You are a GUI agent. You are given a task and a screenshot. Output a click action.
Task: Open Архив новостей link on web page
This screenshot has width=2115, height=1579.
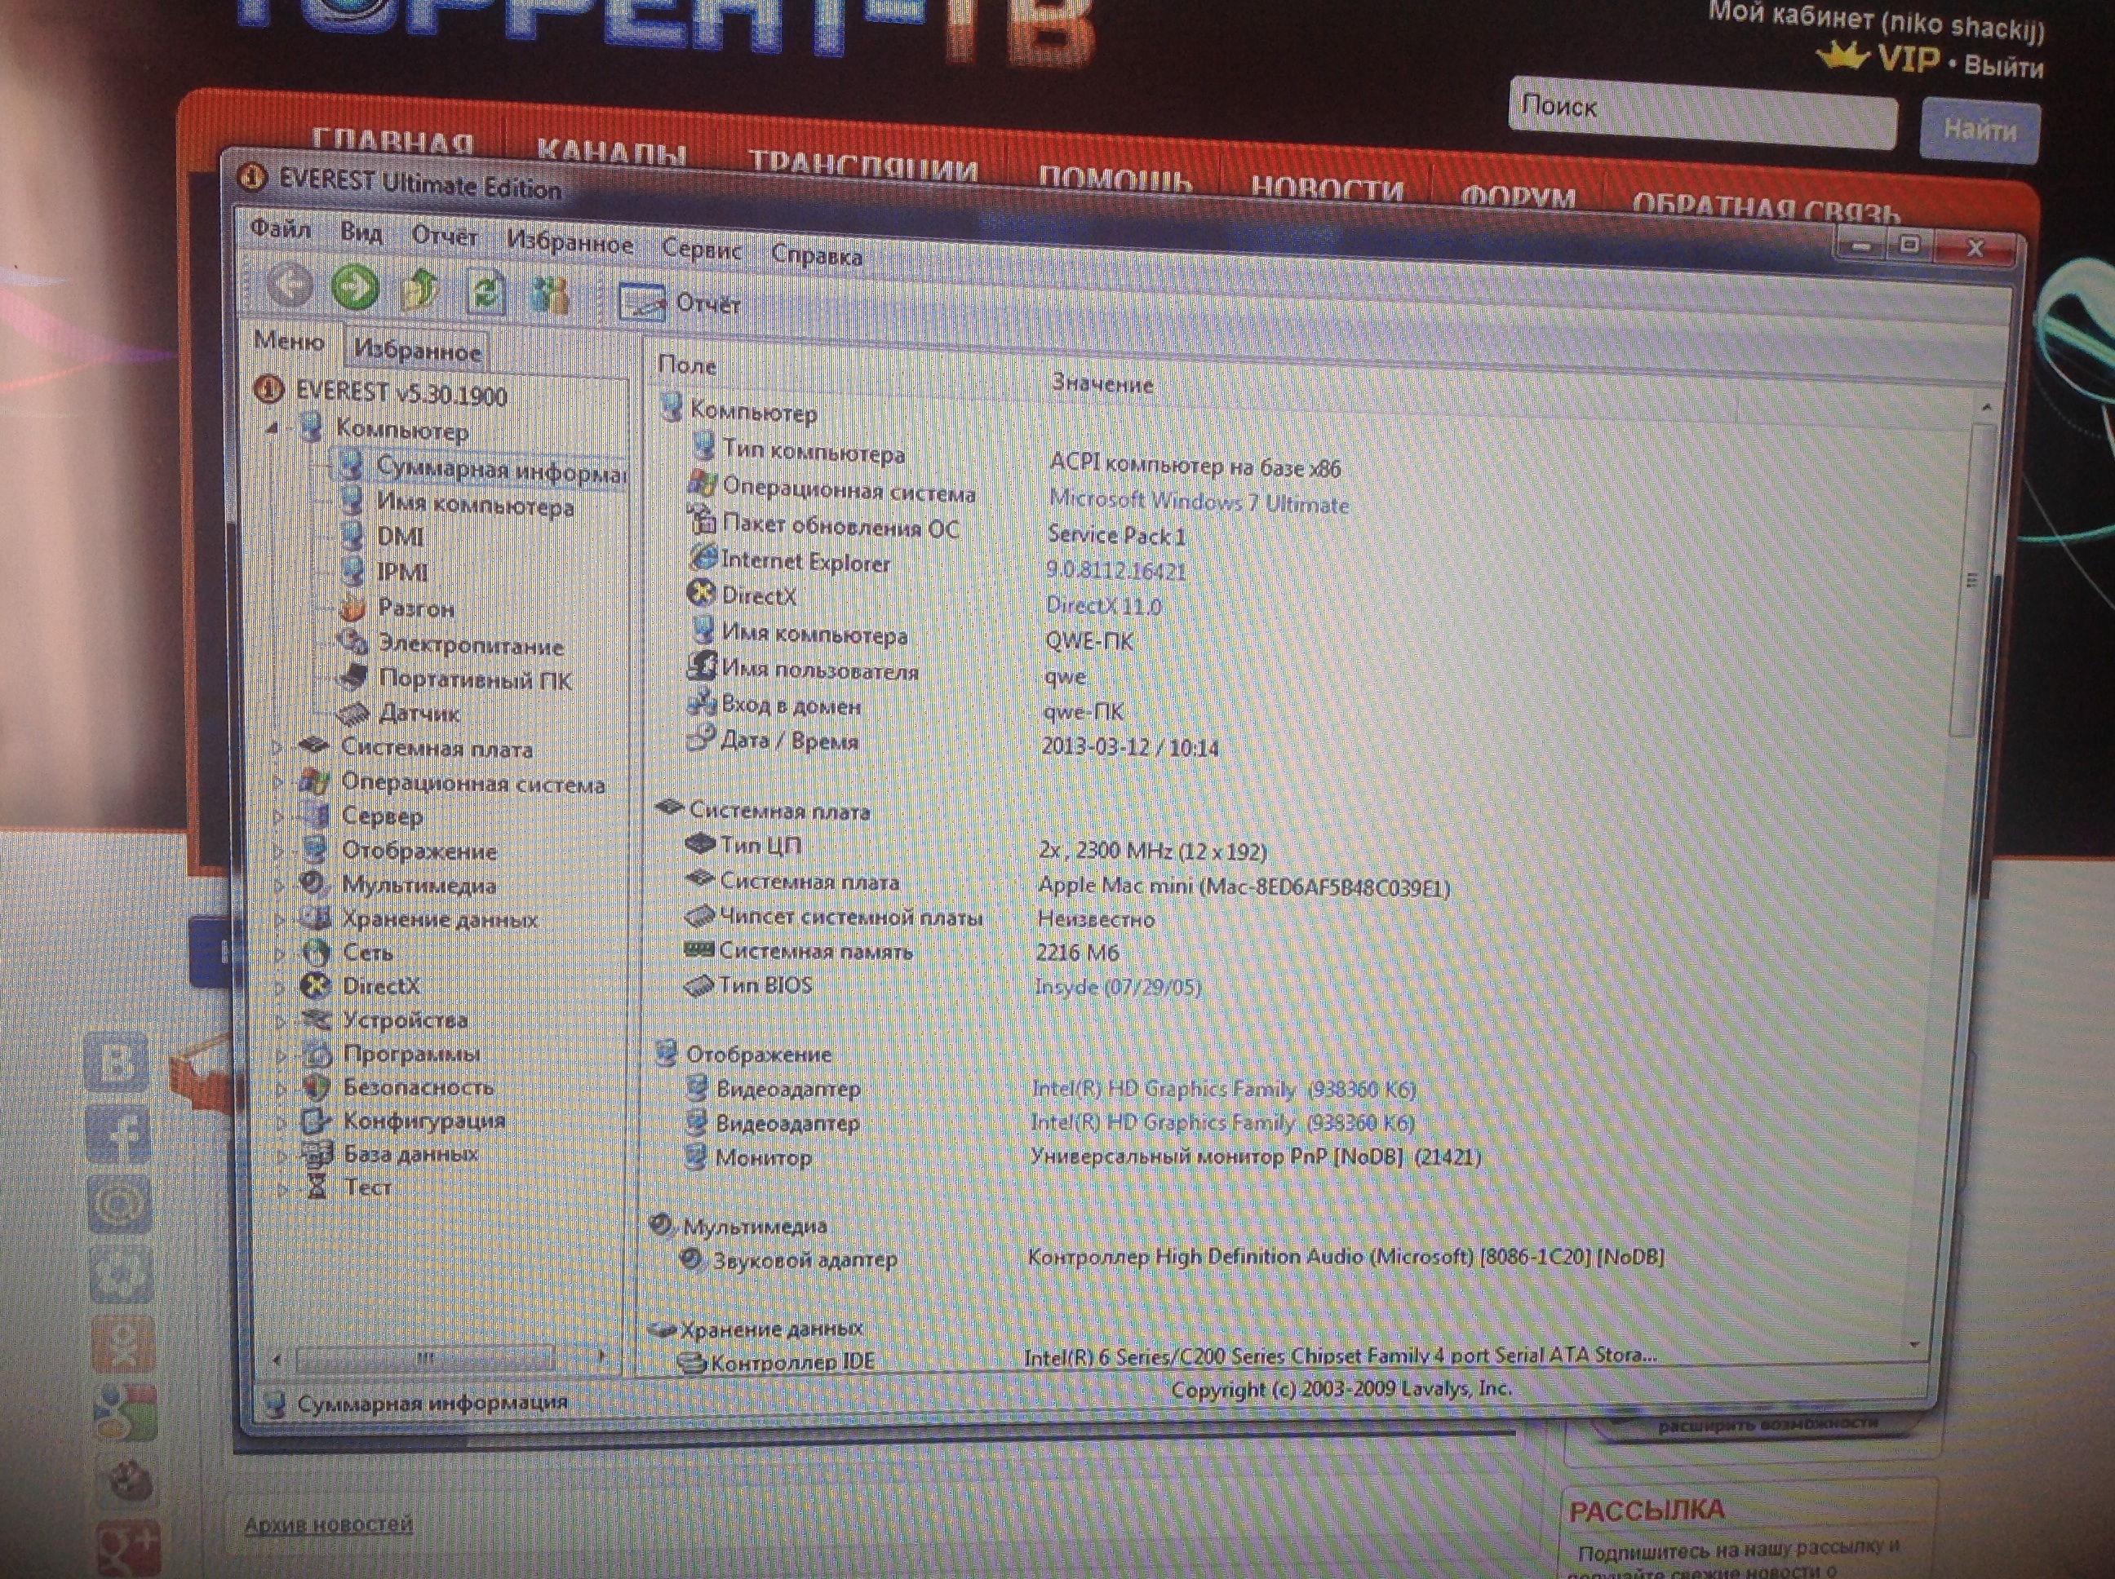tap(328, 1524)
